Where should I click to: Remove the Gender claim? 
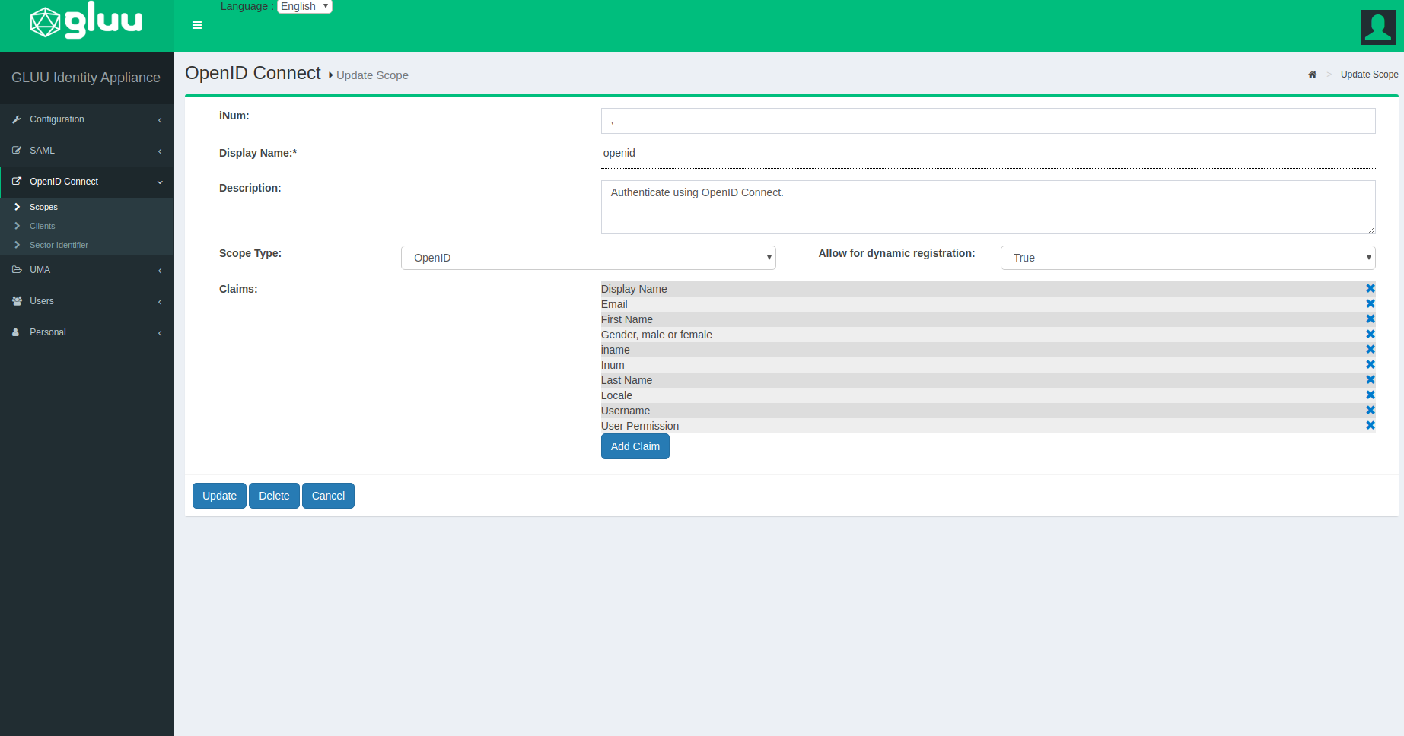1370,335
